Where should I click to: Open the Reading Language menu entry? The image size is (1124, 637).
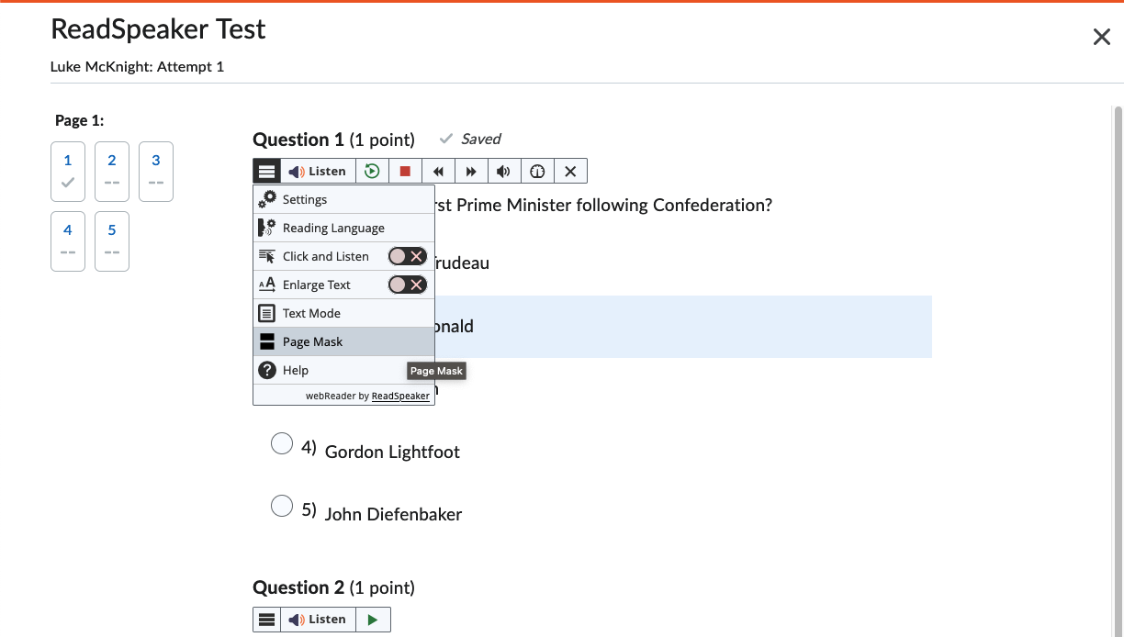332,228
